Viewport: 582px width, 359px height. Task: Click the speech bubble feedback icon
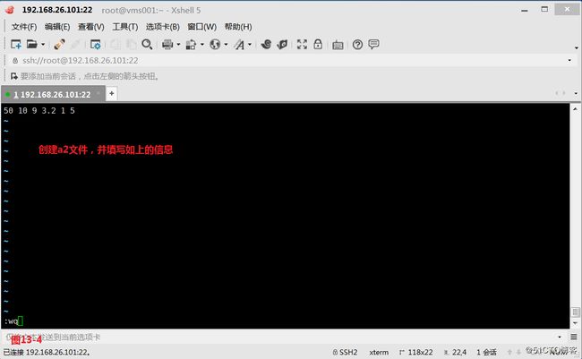click(373, 44)
